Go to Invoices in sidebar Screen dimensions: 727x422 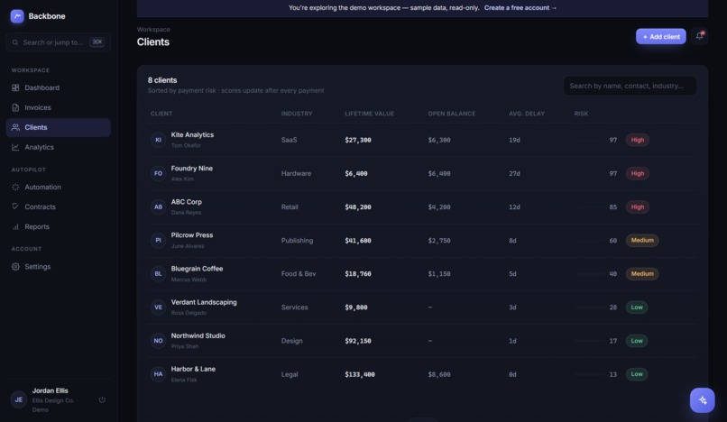[58, 107]
